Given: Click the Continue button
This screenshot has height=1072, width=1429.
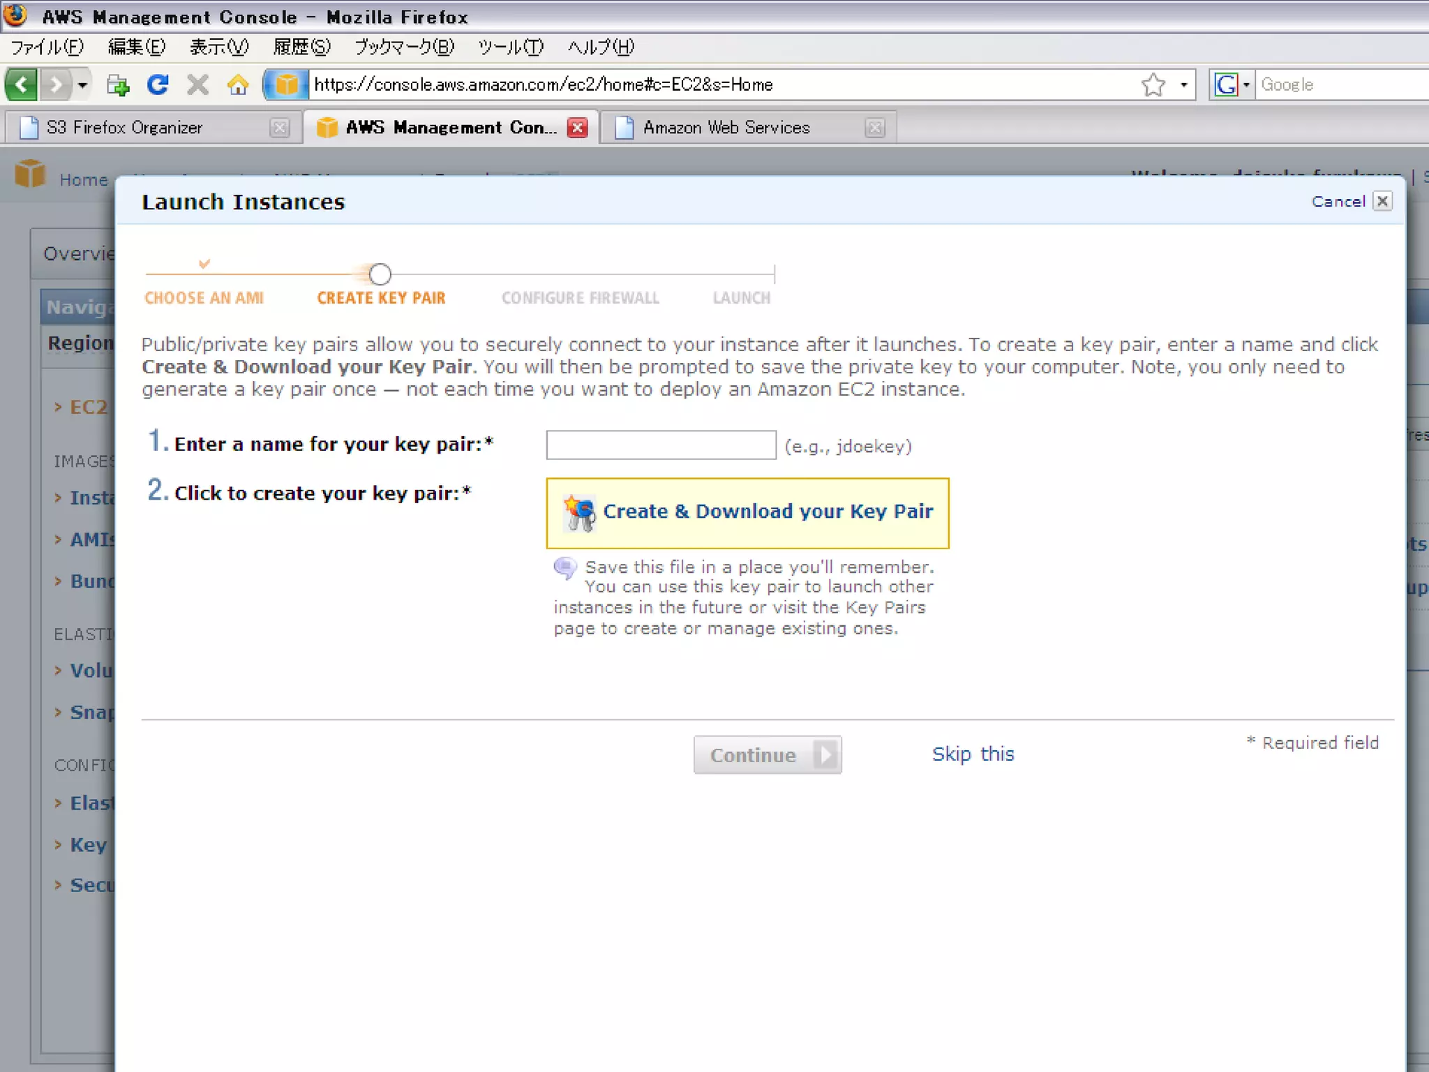Looking at the screenshot, I should pyautogui.click(x=768, y=754).
